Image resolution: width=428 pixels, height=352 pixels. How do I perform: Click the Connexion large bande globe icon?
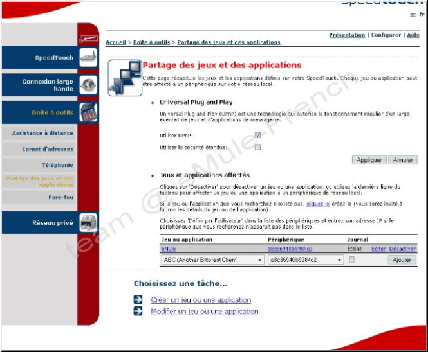[x=88, y=85]
